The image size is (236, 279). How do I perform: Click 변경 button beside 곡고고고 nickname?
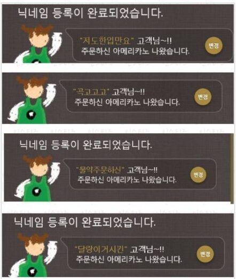click(203, 97)
